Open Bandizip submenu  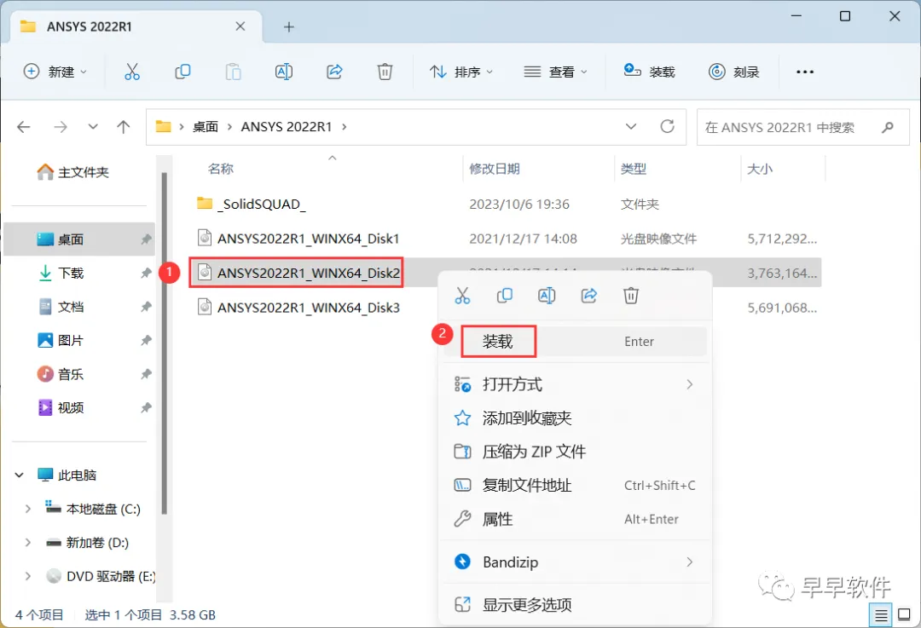(x=575, y=562)
